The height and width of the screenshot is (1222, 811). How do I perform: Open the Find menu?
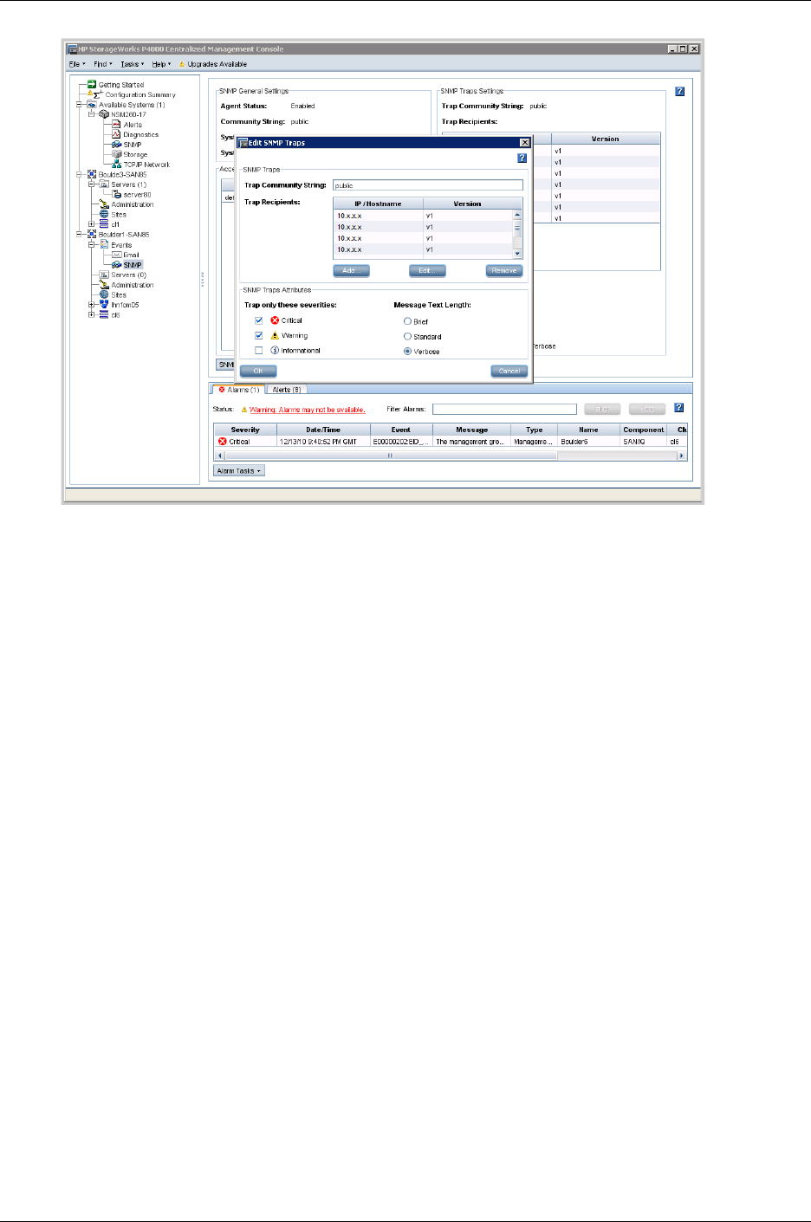tap(102, 64)
